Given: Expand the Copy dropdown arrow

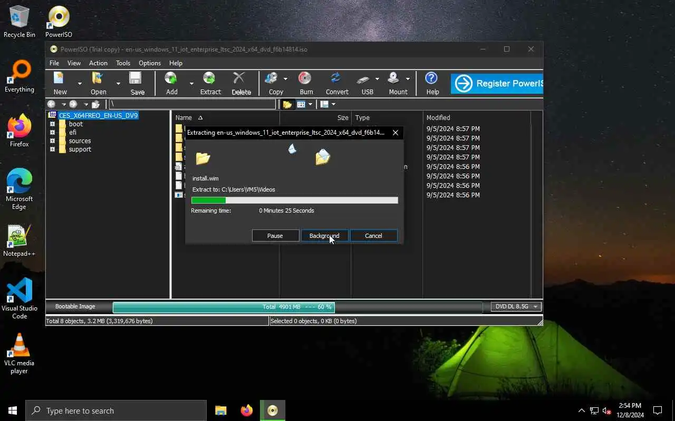Looking at the screenshot, I should point(285,79).
